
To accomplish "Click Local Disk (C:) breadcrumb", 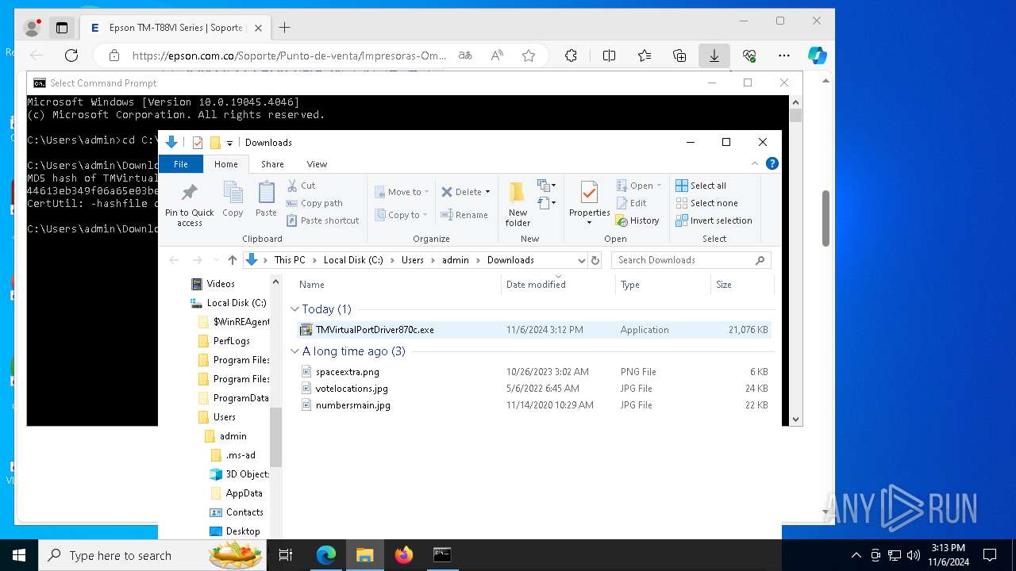I will coord(353,260).
